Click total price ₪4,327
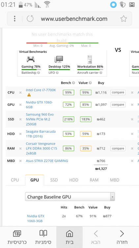139x248 pixels. click(x=101, y=169)
